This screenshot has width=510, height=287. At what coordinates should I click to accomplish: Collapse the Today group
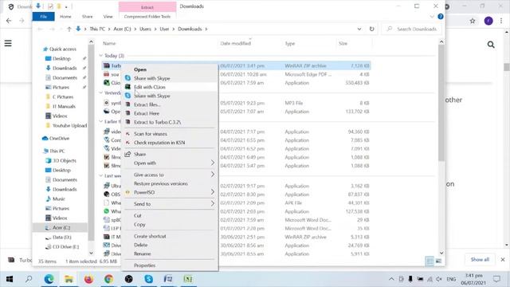[101, 56]
